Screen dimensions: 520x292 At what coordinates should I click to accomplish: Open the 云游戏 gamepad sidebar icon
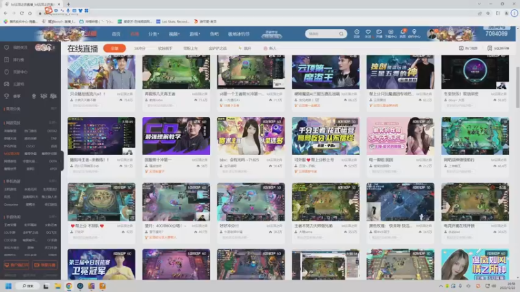click(x=6, y=84)
